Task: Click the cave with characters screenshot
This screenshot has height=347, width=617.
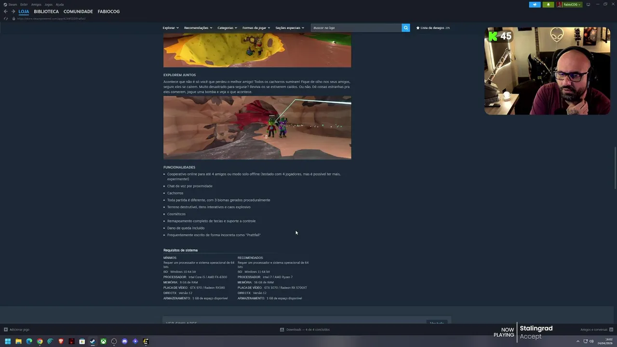Action: pyautogui.click(x=257, y=128)
